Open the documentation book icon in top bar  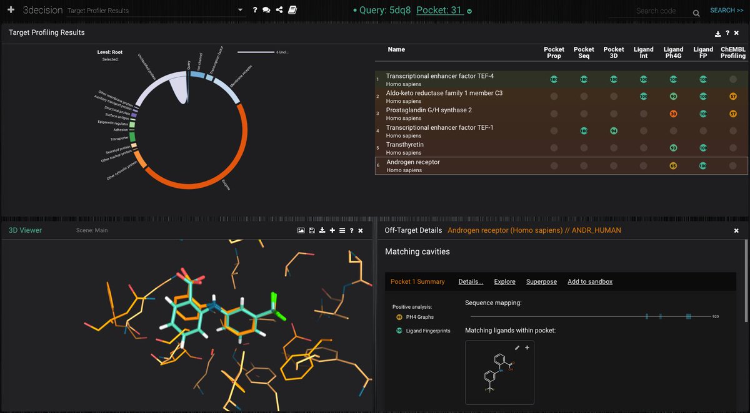click(292, 11)
